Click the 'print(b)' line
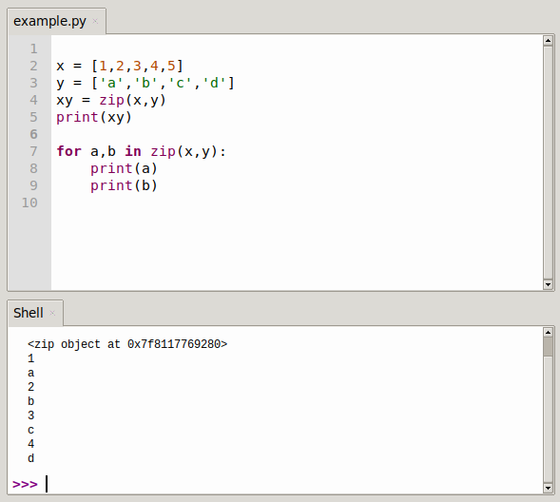 (x=124, y=185)
